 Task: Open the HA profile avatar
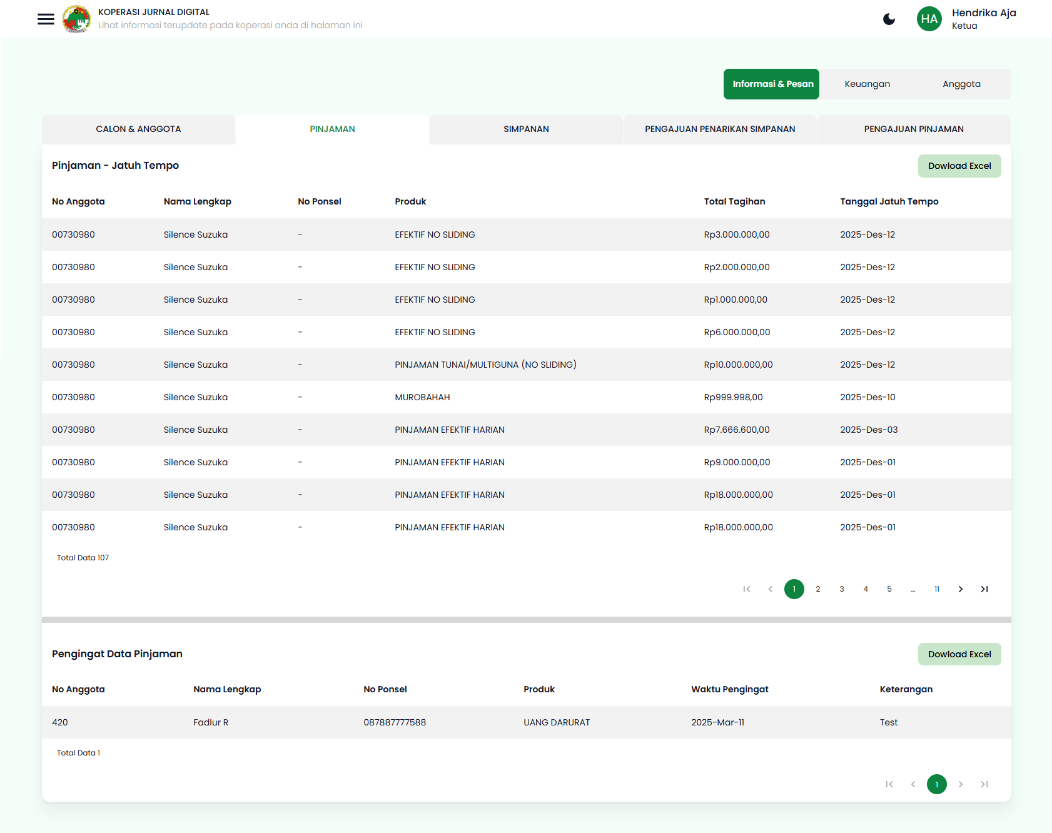[x=929, y=19]
